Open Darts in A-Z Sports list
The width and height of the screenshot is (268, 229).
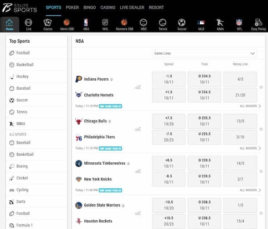coord(37,201)
